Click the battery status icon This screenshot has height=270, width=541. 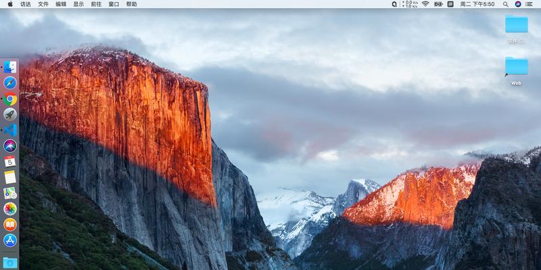[x=438, y=4]
